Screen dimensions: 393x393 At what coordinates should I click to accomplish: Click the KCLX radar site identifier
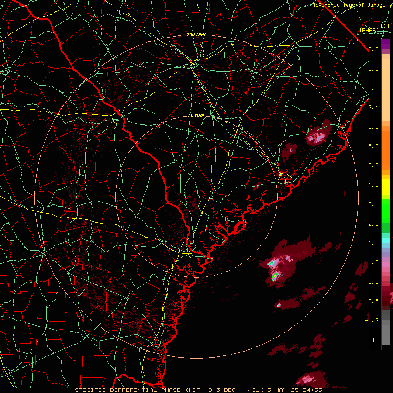tap(256, 390)
